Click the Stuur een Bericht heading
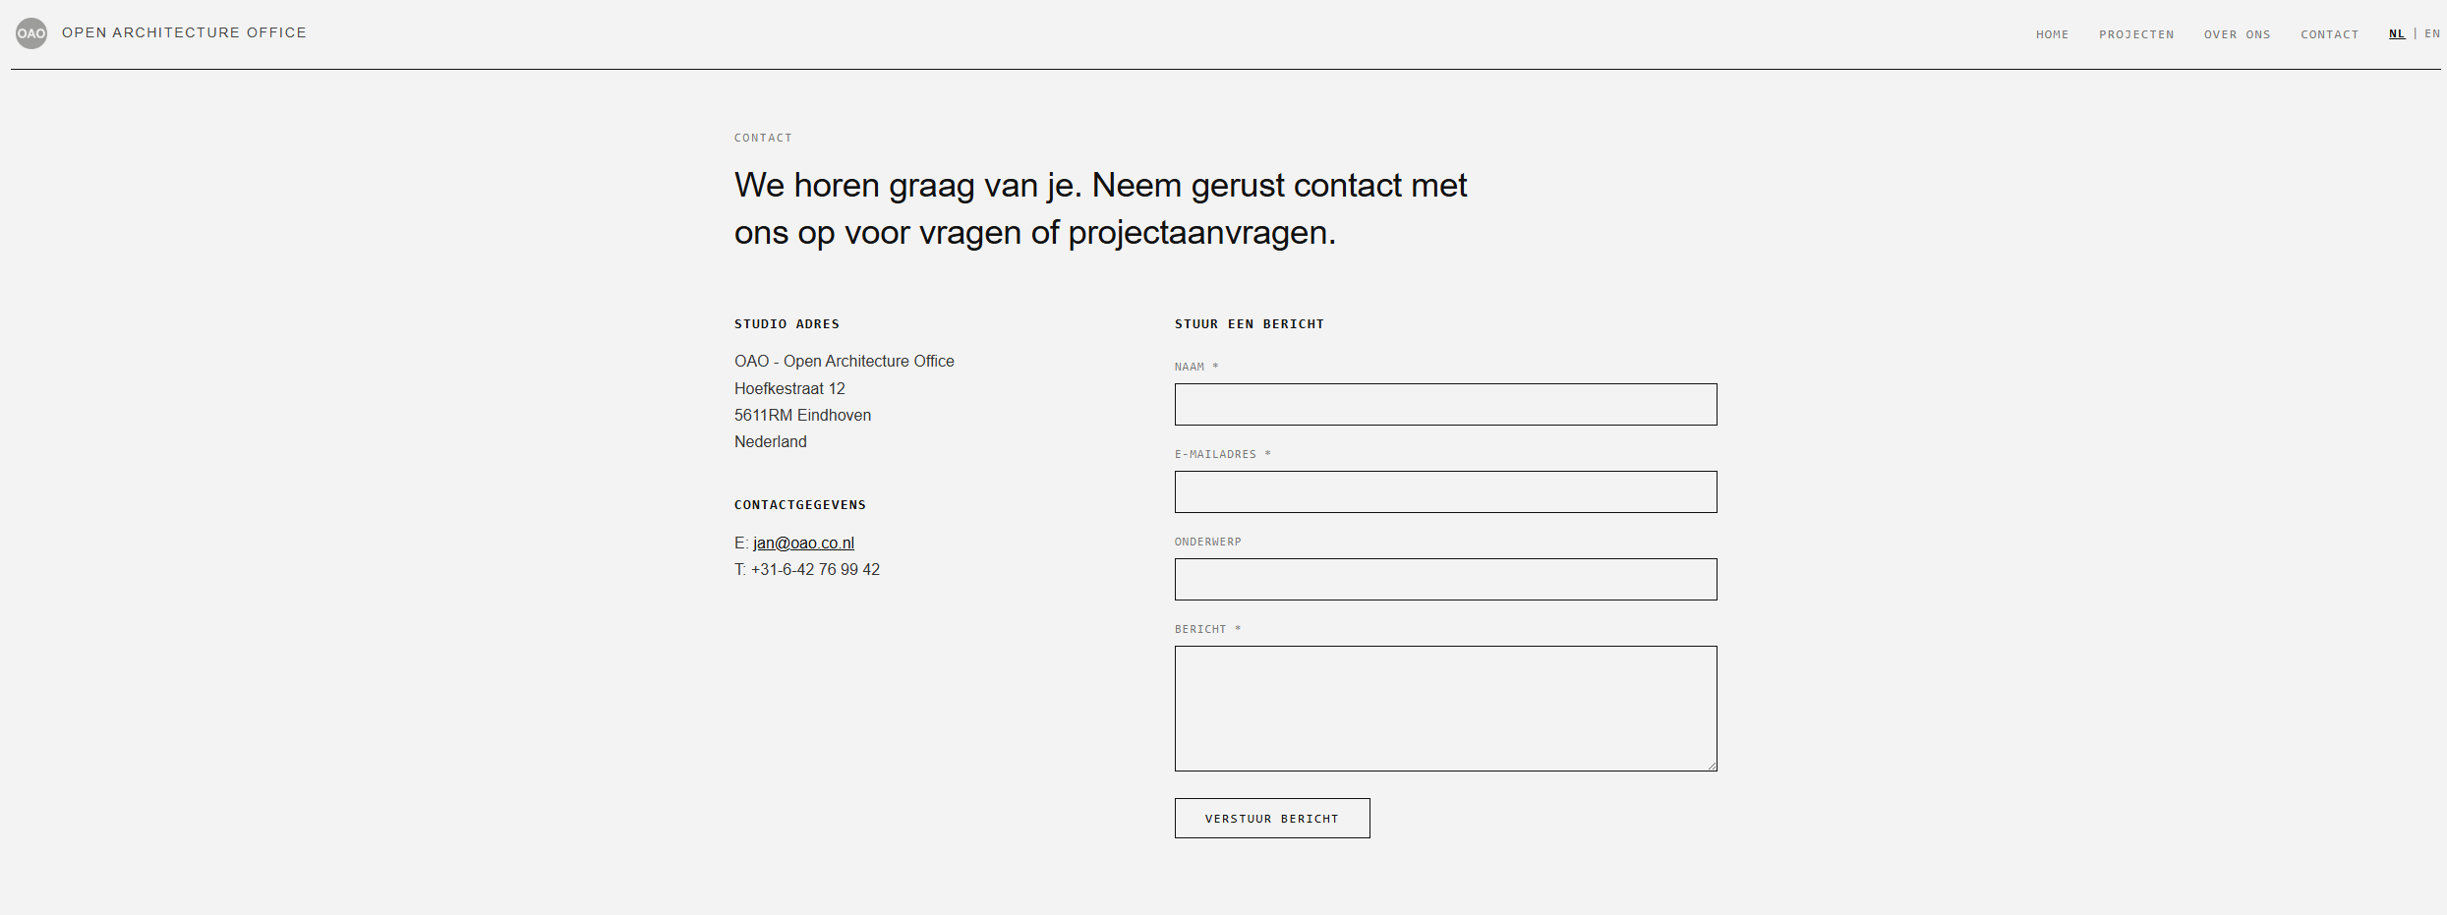The width and height of the screenshot is (2447, 915). coord(1250,323)
